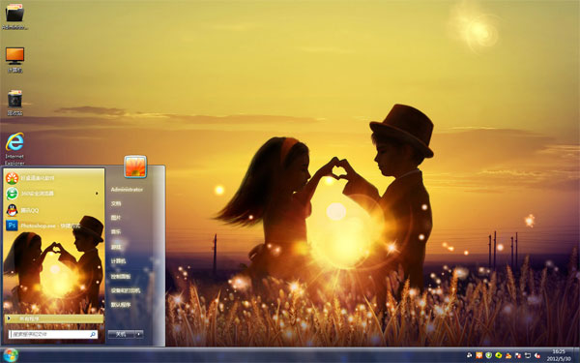The height and width of the screenshot is (363, 580).
Task: Open Administrator personal folder link in Start menu
Action: click(127, 190)
